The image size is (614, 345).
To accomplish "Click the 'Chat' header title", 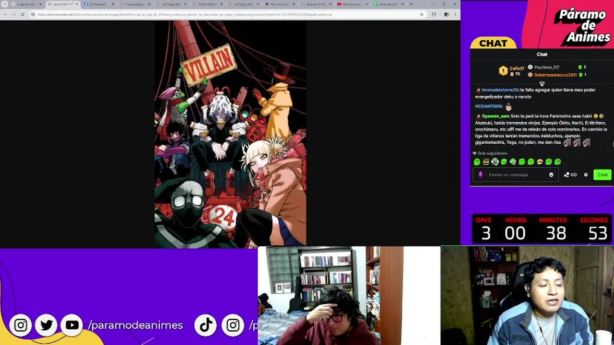I will (x=542, y=55).
